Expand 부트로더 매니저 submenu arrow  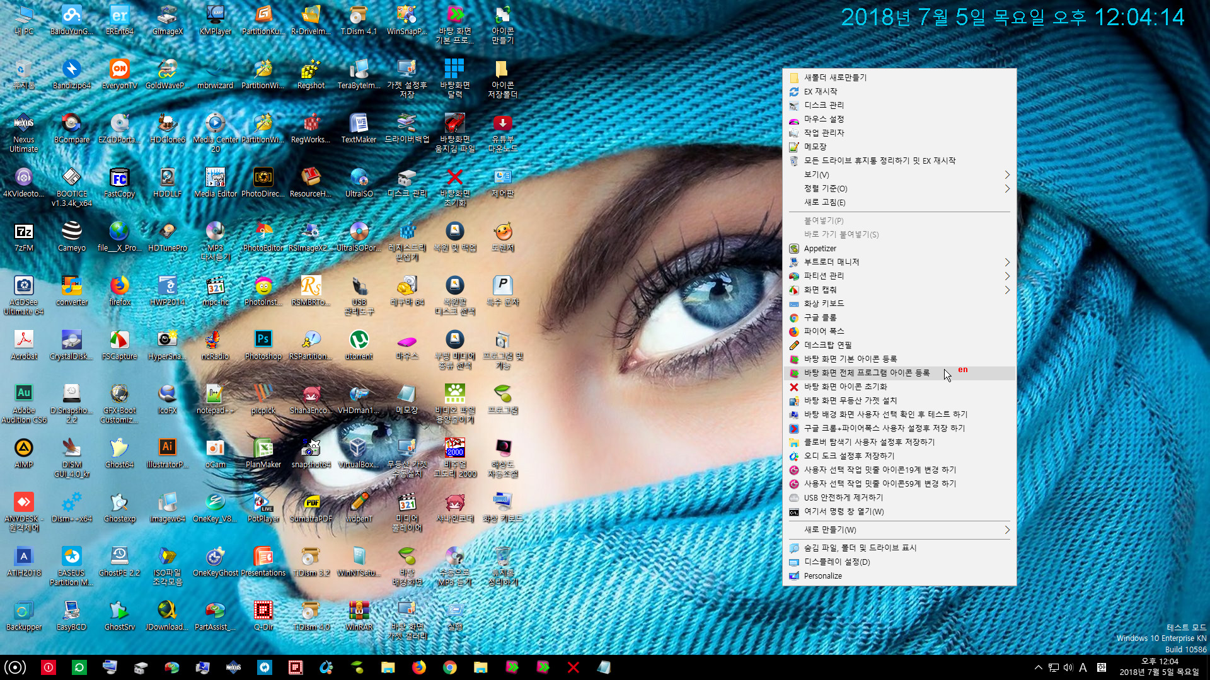(1006, 262)
